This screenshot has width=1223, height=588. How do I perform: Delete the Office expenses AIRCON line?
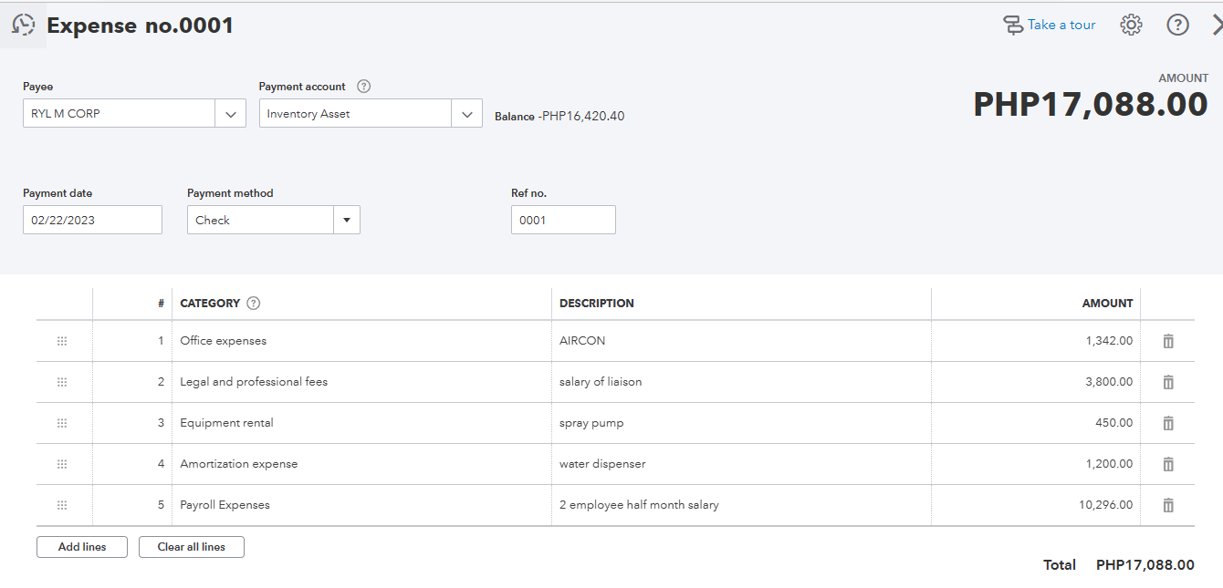pyautogui.click(x=1167, y=341)
